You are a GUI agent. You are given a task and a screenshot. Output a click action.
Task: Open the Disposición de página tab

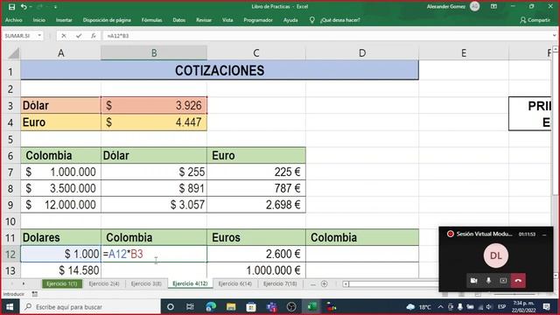pyautogui.click(x=107, y=20)
